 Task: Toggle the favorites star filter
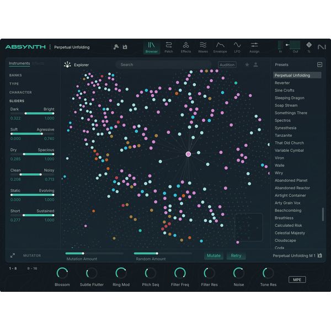coord(247,65)
